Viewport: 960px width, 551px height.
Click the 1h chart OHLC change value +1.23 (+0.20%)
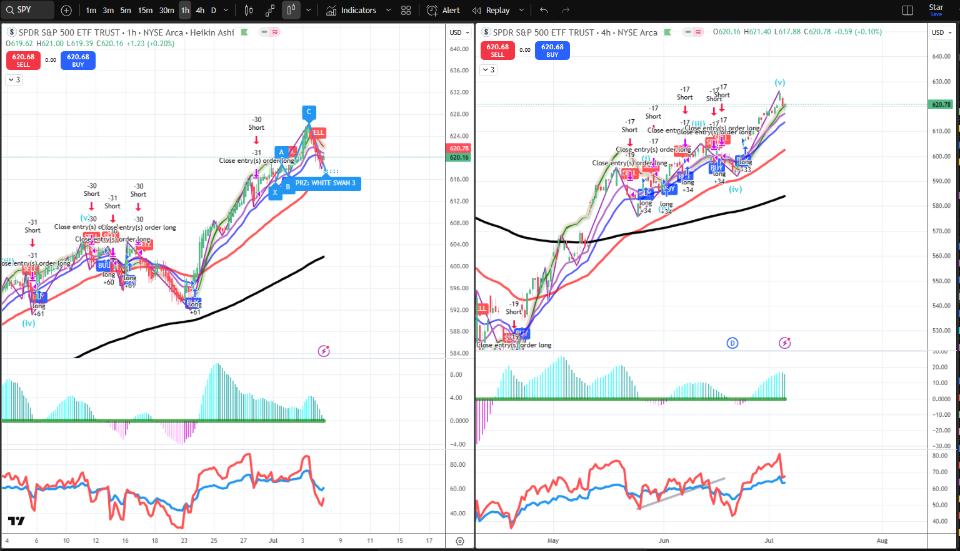151,44
